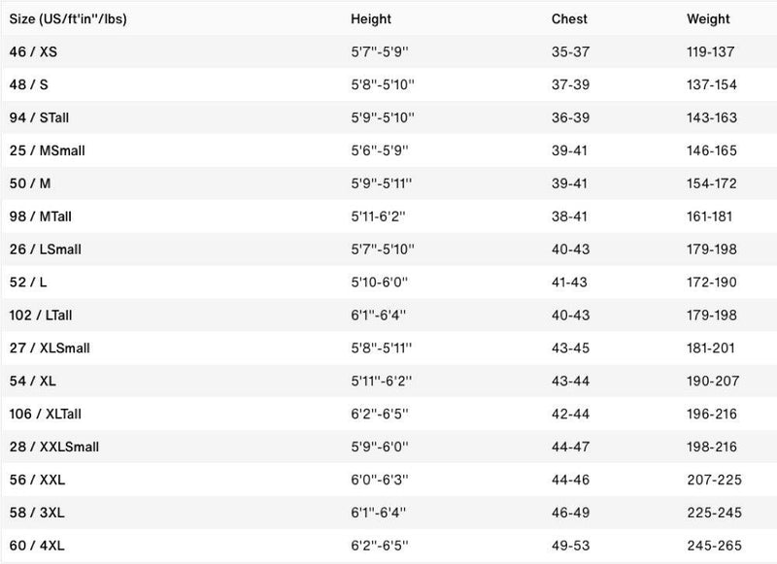Screen dimensions: 777x564
Task: Click the 94 / STall size label
Action: pyautogui.click(x=39, y=117)
